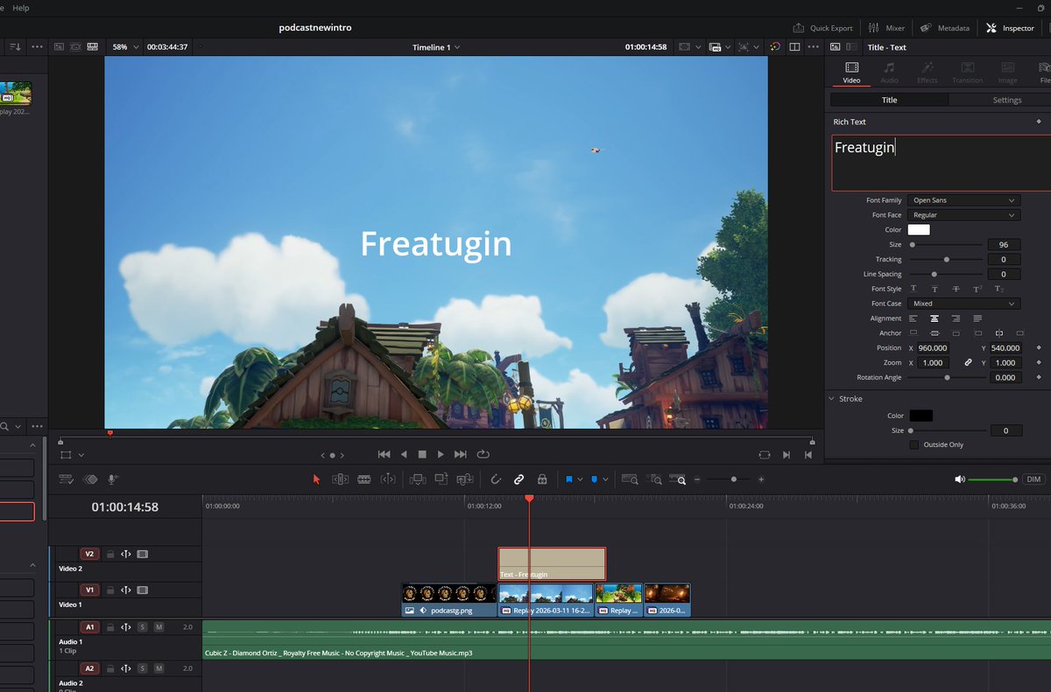Screen dimensions: 1051x692
Task: Toggle the Linked Selection chain icon
Action: point(518,479)
